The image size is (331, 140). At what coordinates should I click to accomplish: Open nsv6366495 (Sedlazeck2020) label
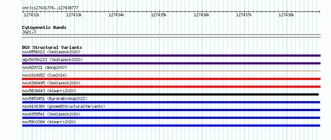tap(51, 83)
